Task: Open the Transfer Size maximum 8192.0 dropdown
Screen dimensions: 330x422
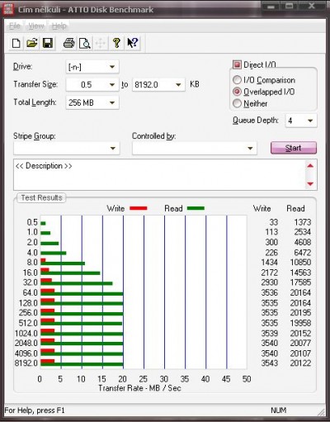Action: pos(158,84)
